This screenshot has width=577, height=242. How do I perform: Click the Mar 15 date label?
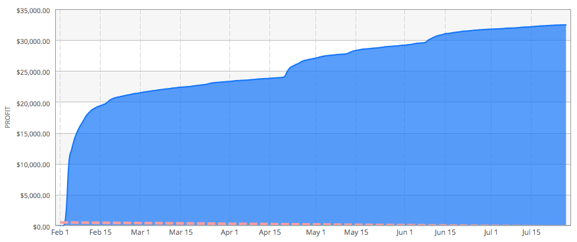tap(180, 233)
